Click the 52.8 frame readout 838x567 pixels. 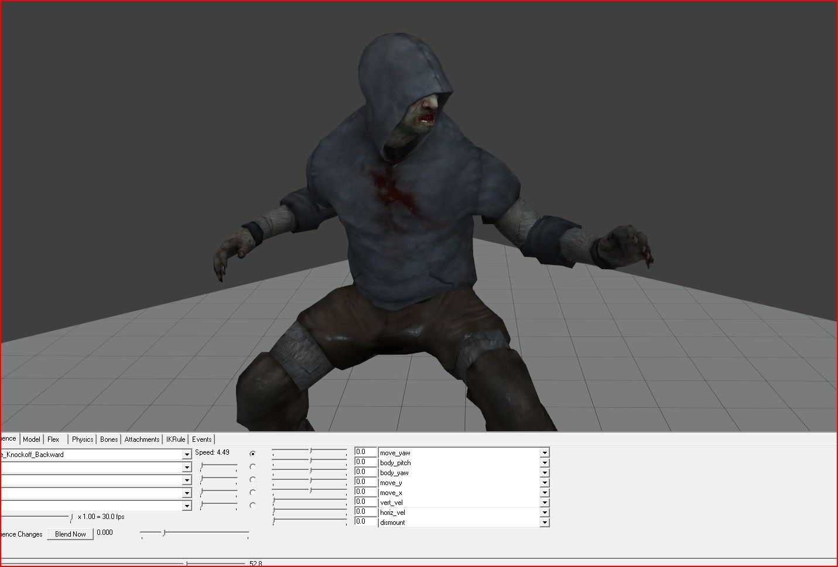pyautogui.click(x=256, y=563)
